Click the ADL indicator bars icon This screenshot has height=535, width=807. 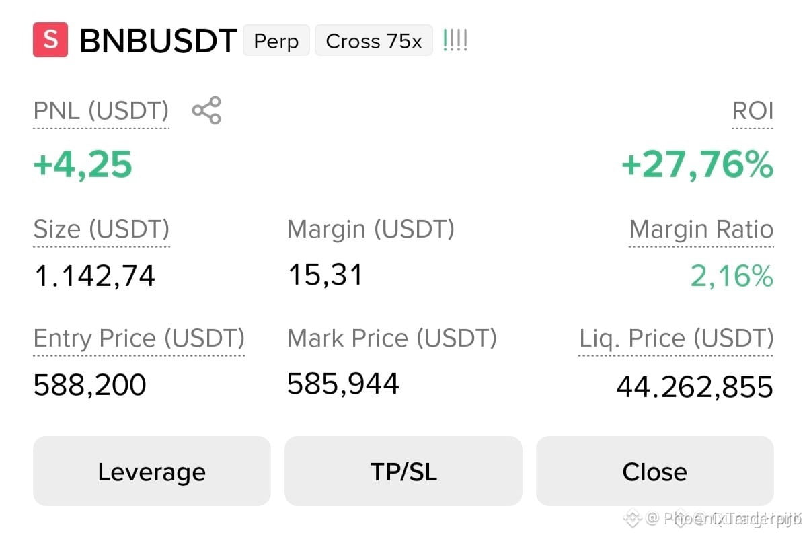[455, 41]
